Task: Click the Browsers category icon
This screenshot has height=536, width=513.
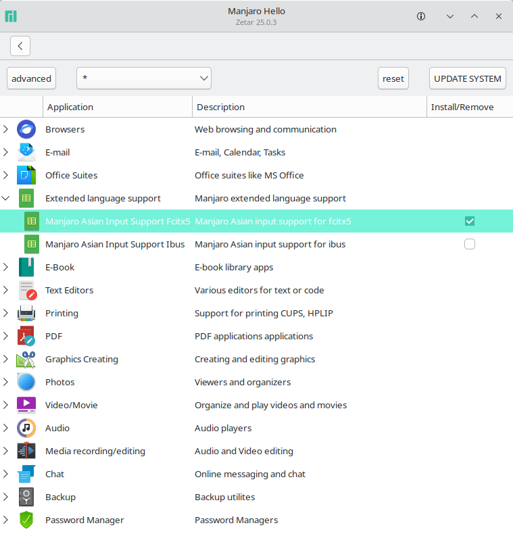Action: (x=26, y=129)
